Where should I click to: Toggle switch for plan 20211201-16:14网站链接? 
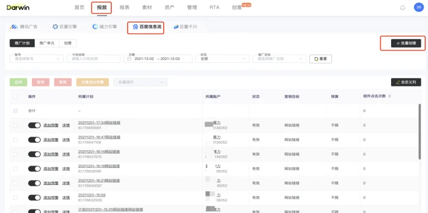[x=34, y=154]
